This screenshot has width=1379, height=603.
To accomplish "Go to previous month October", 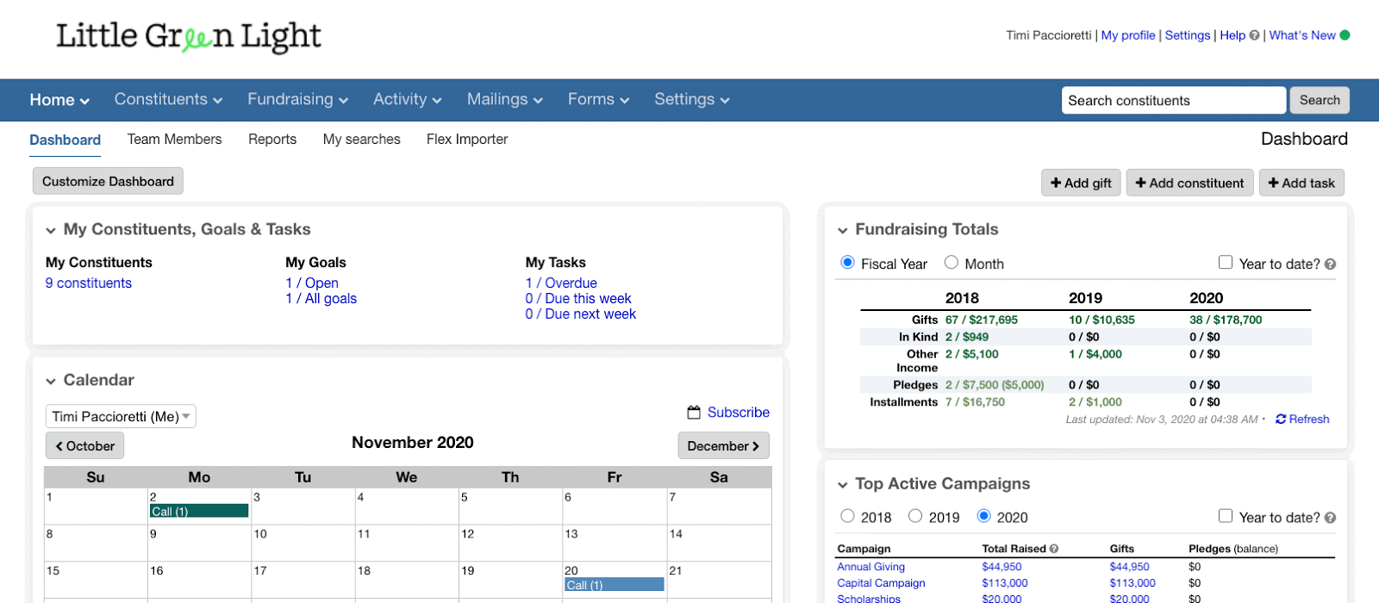I will point(84,446).
